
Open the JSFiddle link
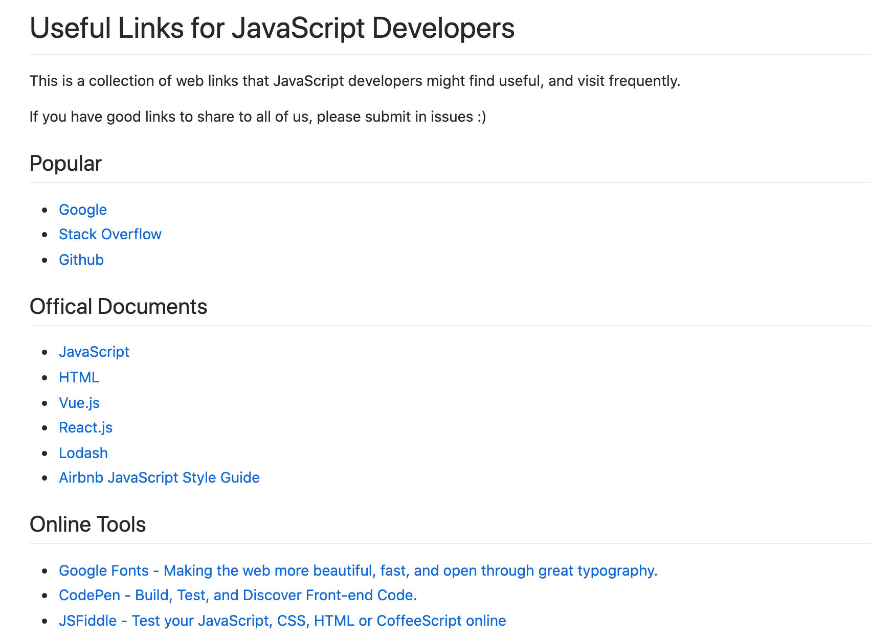tap(282, 620)
